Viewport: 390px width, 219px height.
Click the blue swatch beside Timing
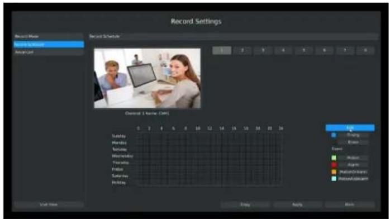[x=334, y=135]
